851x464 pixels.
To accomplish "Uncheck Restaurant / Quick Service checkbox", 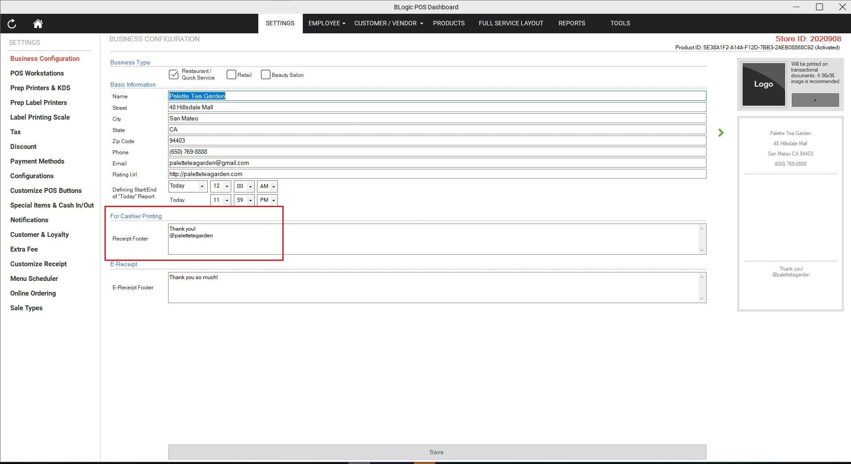I will tap(174, 75).
